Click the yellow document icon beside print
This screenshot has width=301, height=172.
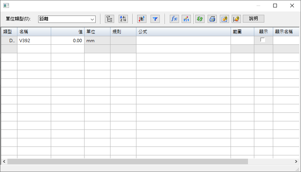tap(224, 19)
